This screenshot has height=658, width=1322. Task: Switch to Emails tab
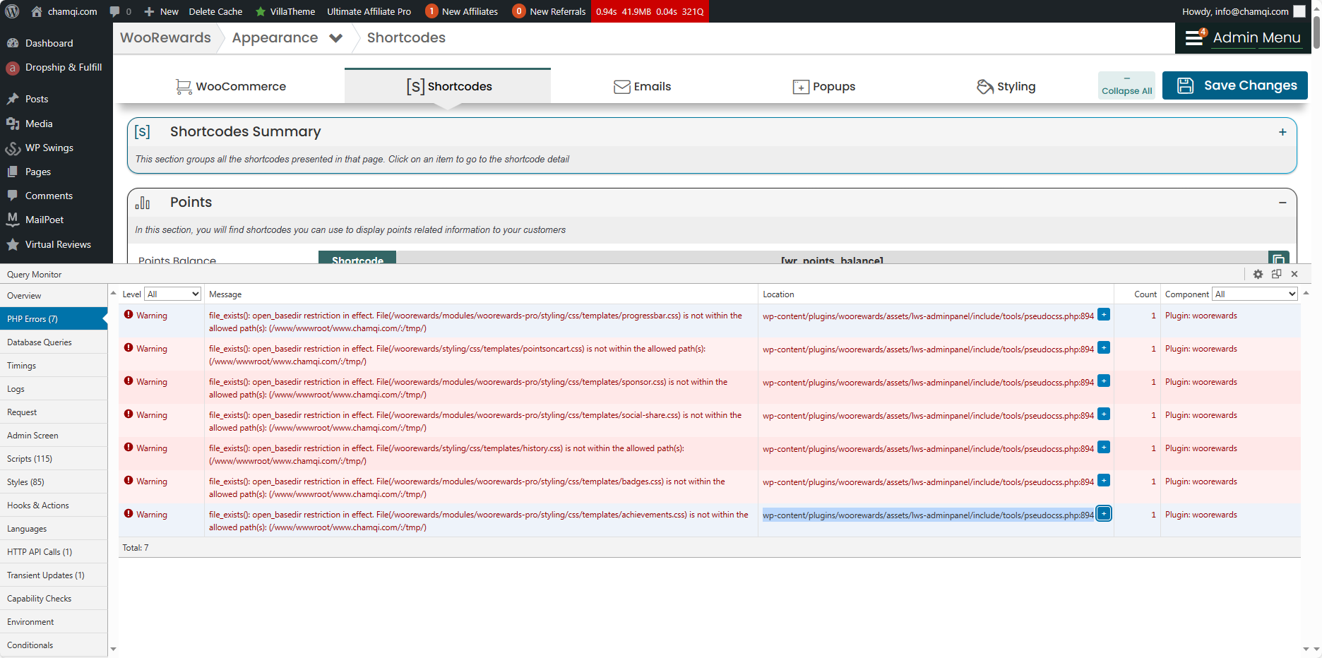[642, 86]
